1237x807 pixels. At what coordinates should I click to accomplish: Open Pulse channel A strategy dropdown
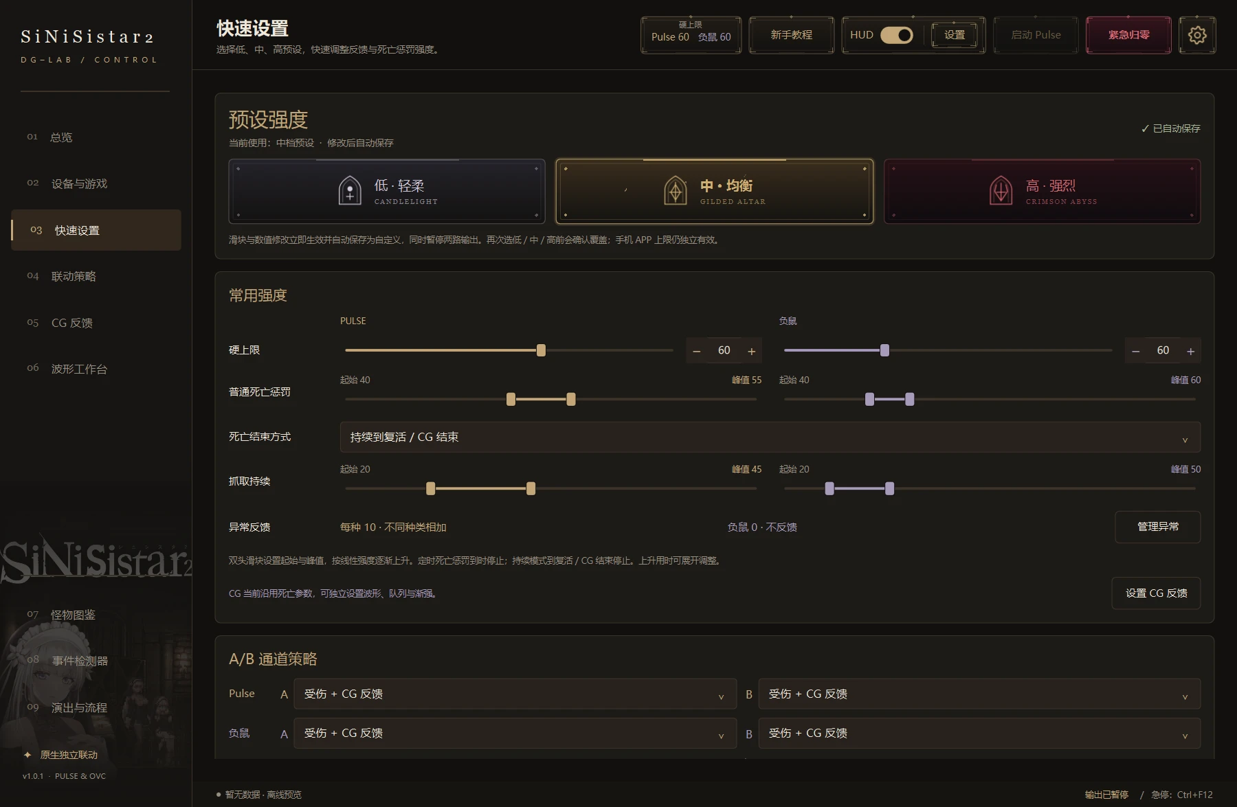(515, 694)
